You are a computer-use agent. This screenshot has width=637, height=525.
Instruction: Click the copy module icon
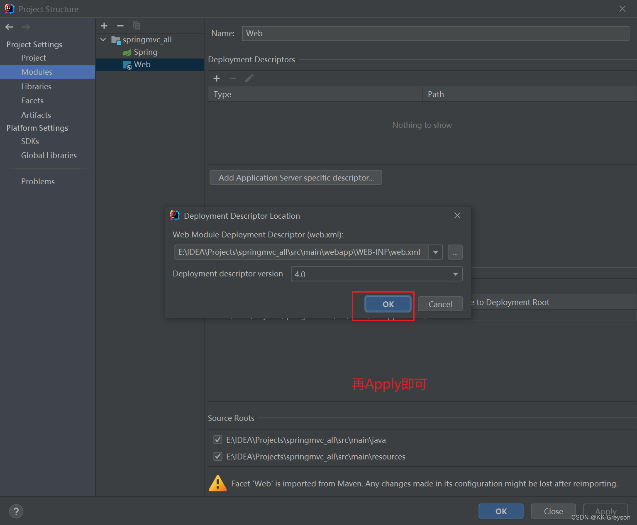coord(137,26)
